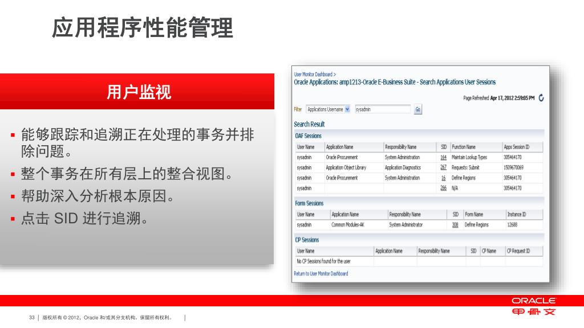Viewport: 584px width, 328px height.
Task: Select the Form Sessions section header
Action: (x=309, y=203)
